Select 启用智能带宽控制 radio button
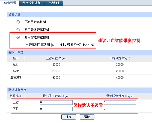This screenshot has height=123, width=152. click(x=18, y=37)
